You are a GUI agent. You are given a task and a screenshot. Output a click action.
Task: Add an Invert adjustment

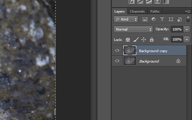pos(132,2)
